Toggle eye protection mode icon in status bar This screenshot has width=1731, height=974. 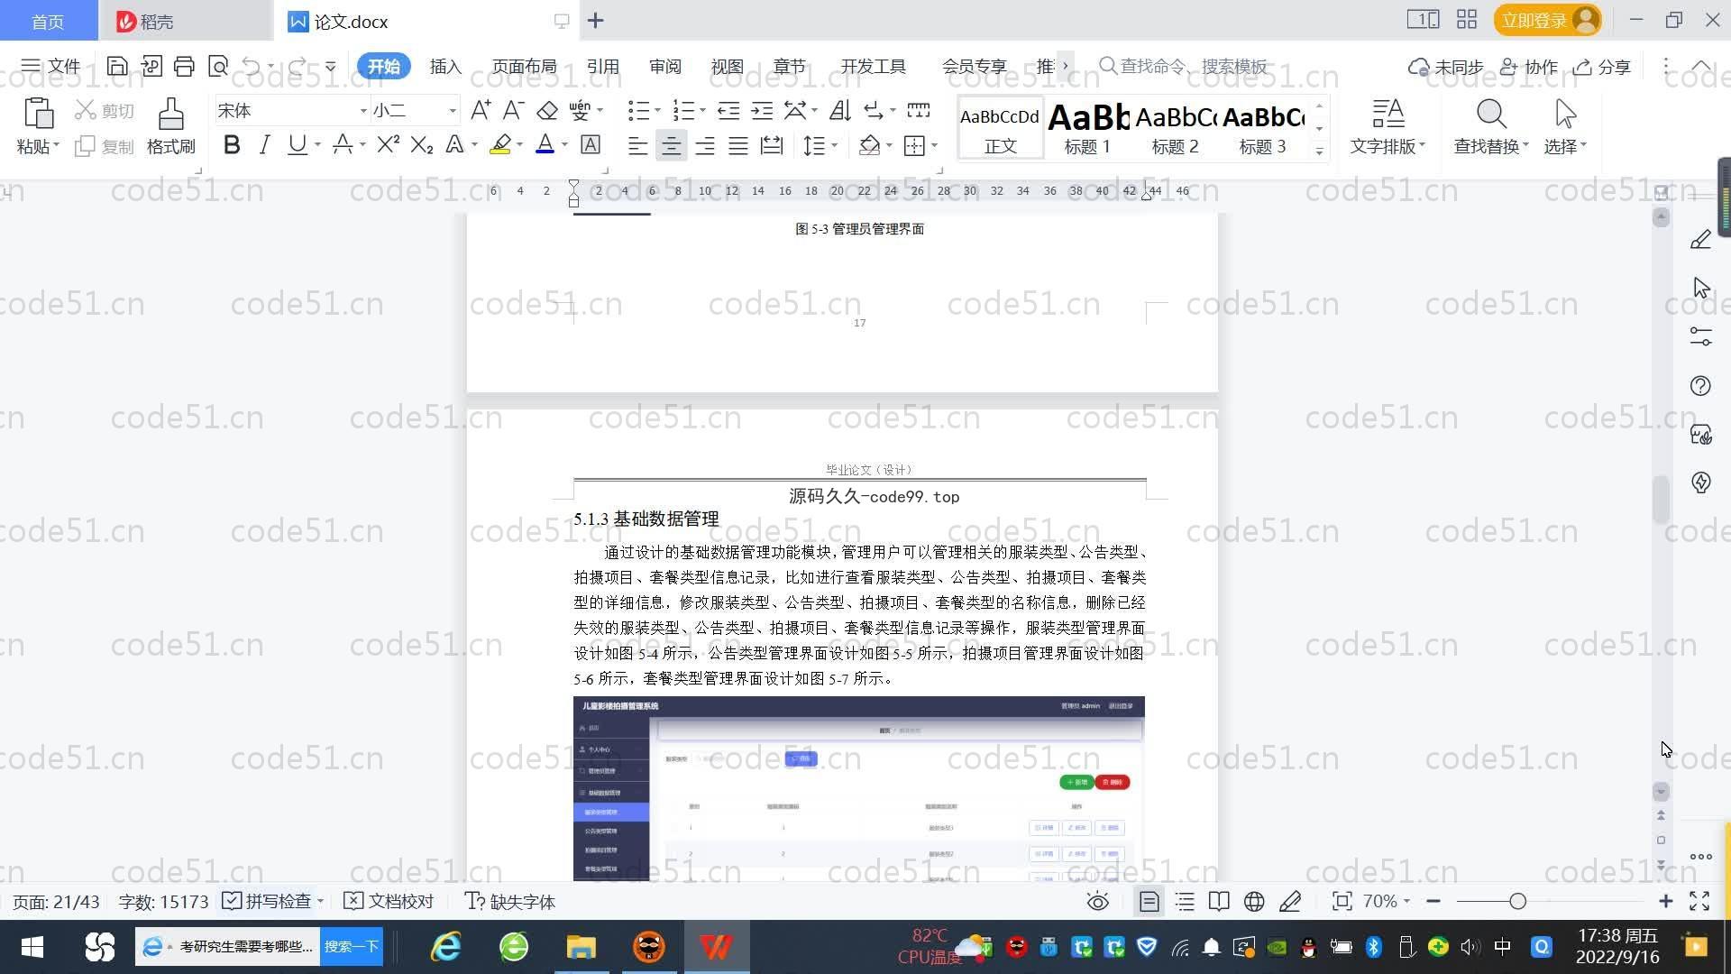[x=1097, y=901]
